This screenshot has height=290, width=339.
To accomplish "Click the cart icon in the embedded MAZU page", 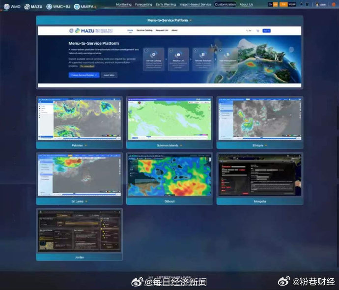I will (258, 30).
